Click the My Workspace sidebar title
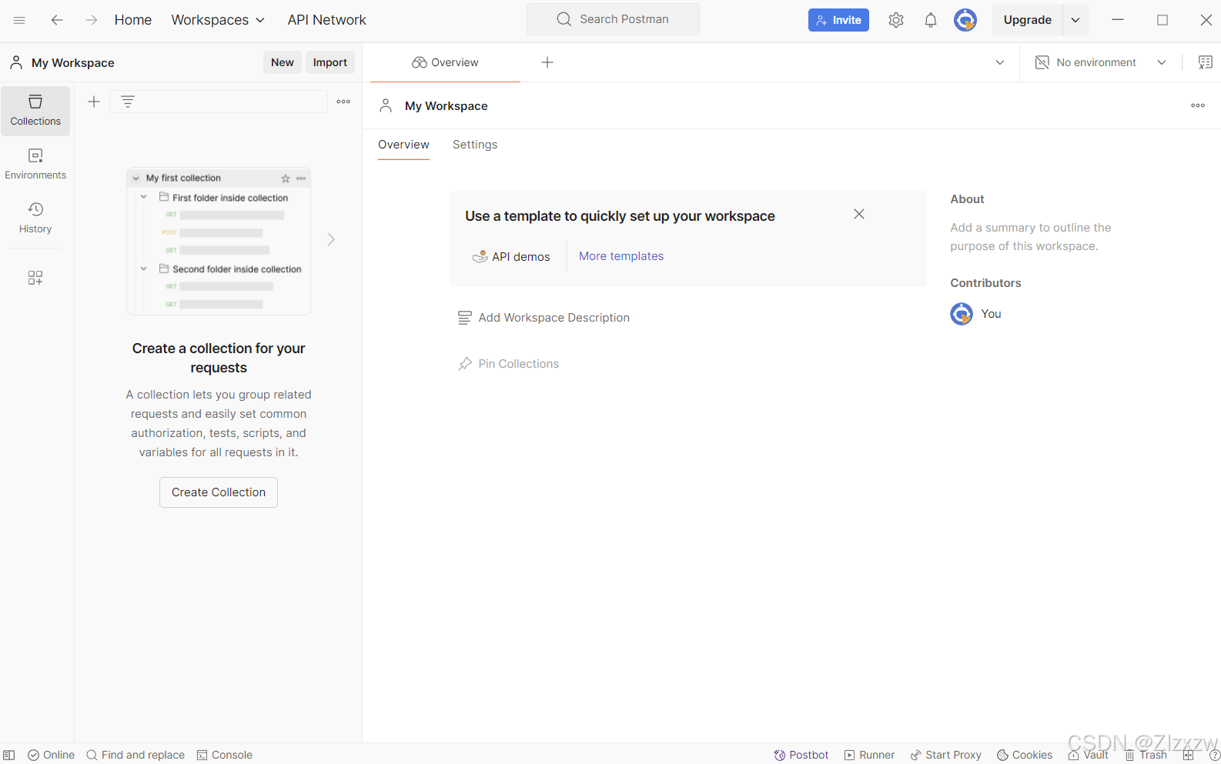Image resolution: width=1221 pixels, height=764 pixels. click(x=73, y=63)
